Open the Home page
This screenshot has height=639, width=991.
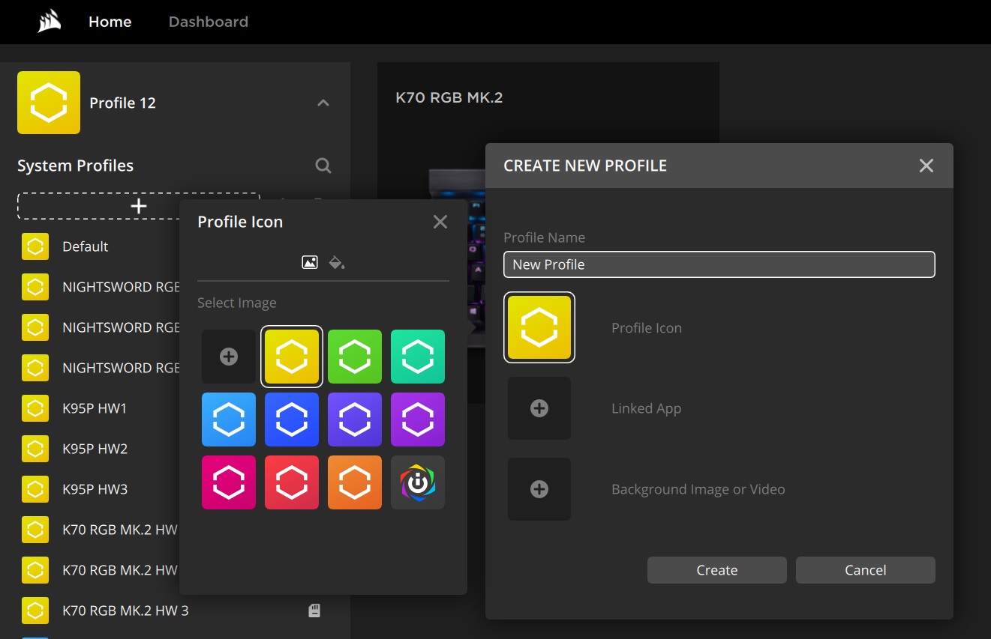[x=110, y=22]
